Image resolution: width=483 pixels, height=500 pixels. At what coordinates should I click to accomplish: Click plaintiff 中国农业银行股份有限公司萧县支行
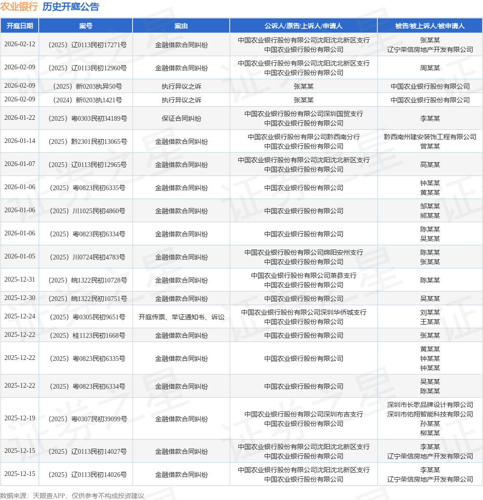pyautogui.click(x=303, y=275)
